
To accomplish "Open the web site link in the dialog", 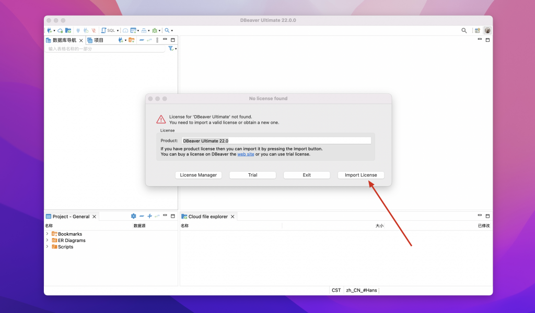I will point(246,154).
